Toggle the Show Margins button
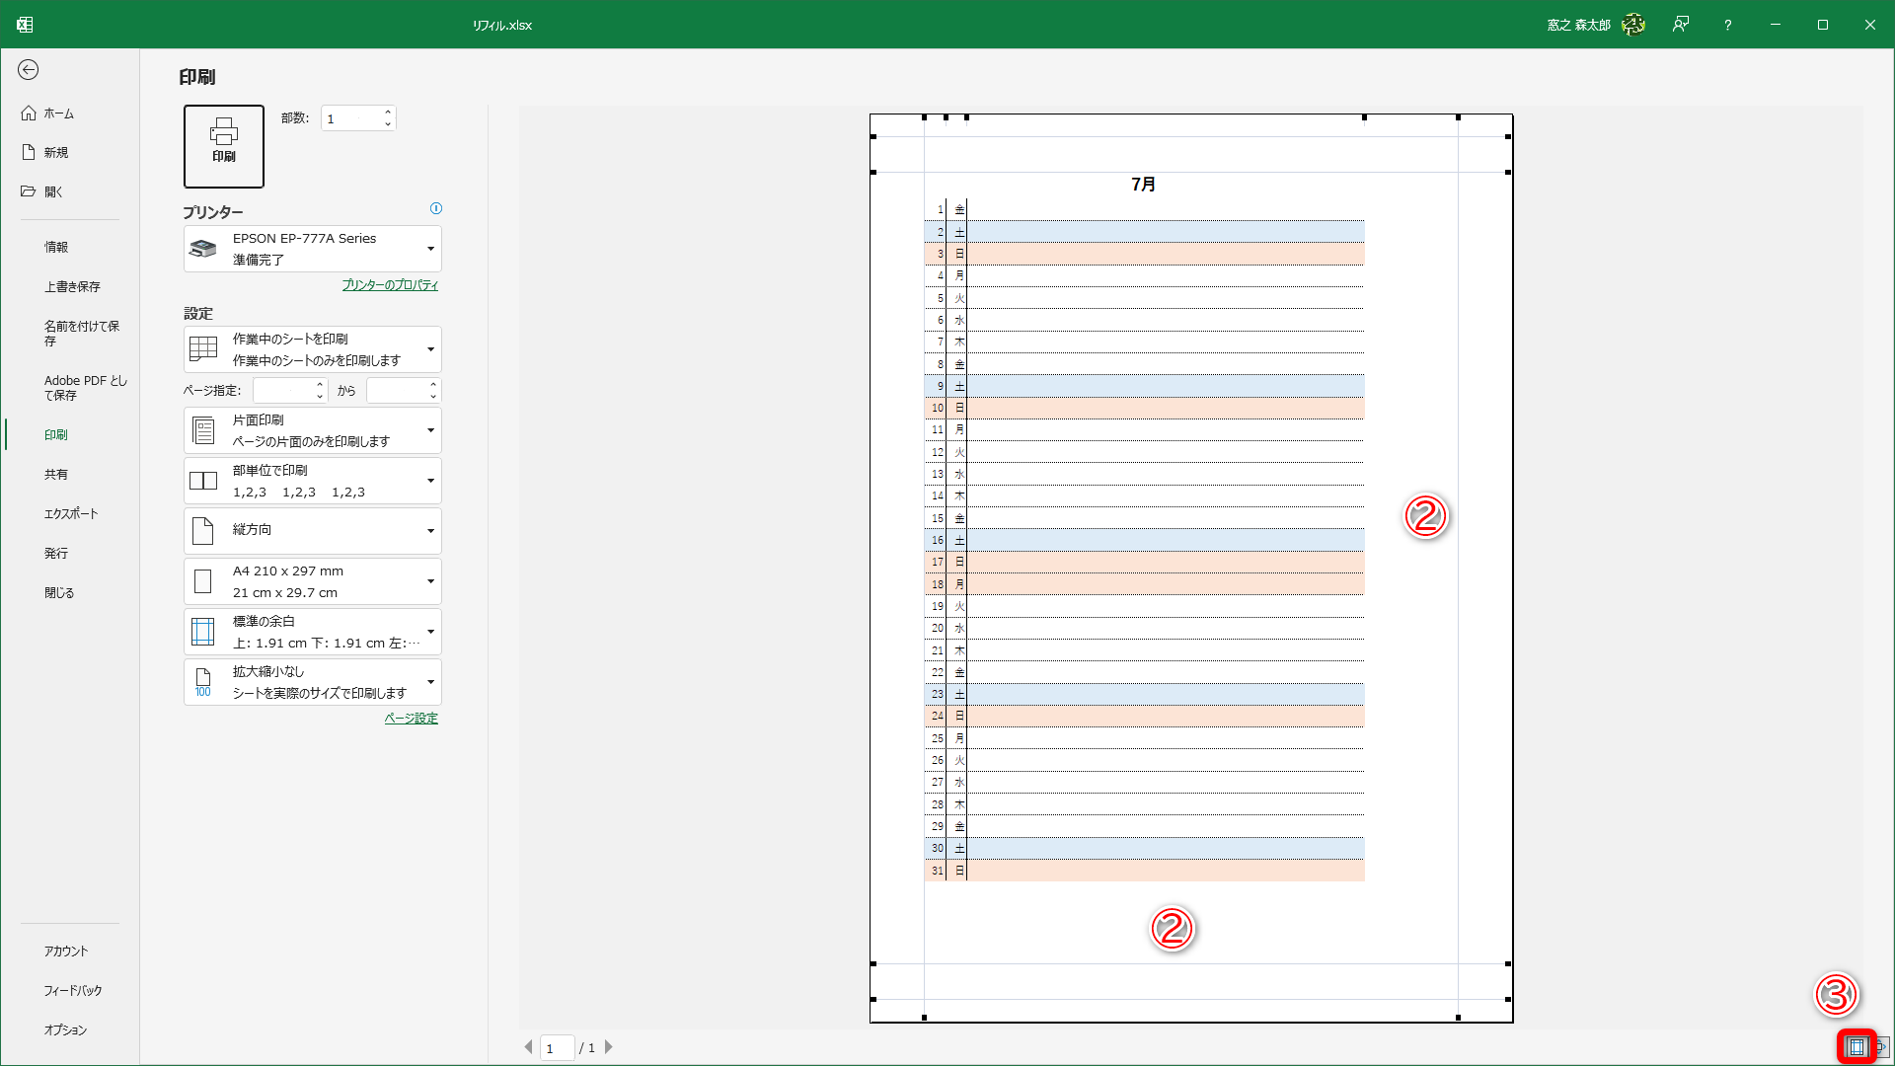Screen dimensions: 1895x1066 1856,1047
